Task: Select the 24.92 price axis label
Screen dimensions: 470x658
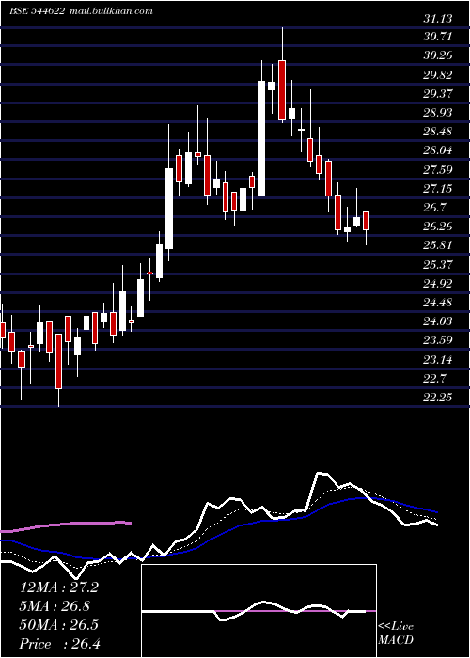Action: (x=438, y=283)
